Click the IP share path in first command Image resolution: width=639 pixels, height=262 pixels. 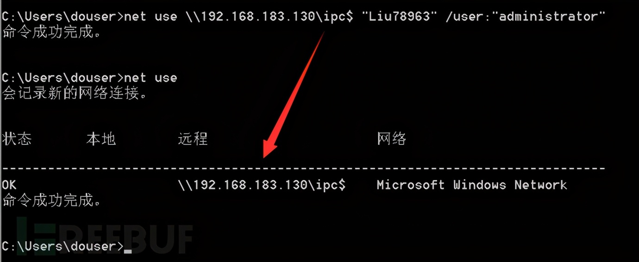pyautogui.click(x=269, y=17)
